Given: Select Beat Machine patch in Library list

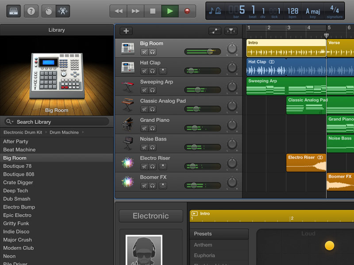Looking at the screenshot, I should click(57, 150).
